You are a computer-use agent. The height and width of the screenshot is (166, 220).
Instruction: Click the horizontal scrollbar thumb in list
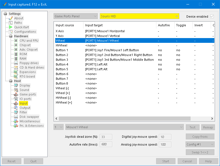coord(125,119)
